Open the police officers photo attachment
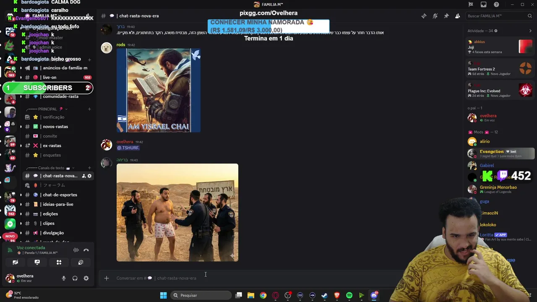 click(177, 213)
